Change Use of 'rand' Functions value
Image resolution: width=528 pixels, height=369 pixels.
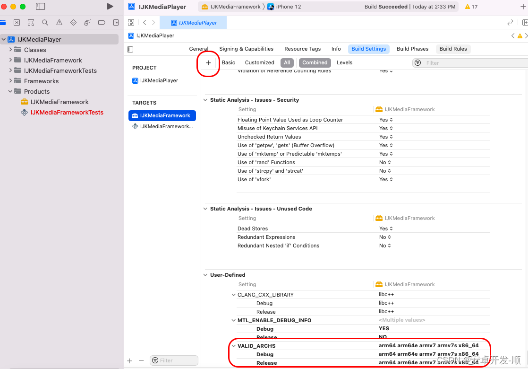[385, 162]
